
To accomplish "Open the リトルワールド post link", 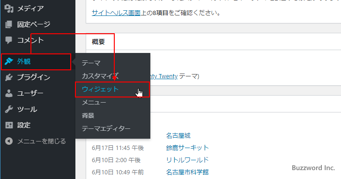I will pos(187,160).
